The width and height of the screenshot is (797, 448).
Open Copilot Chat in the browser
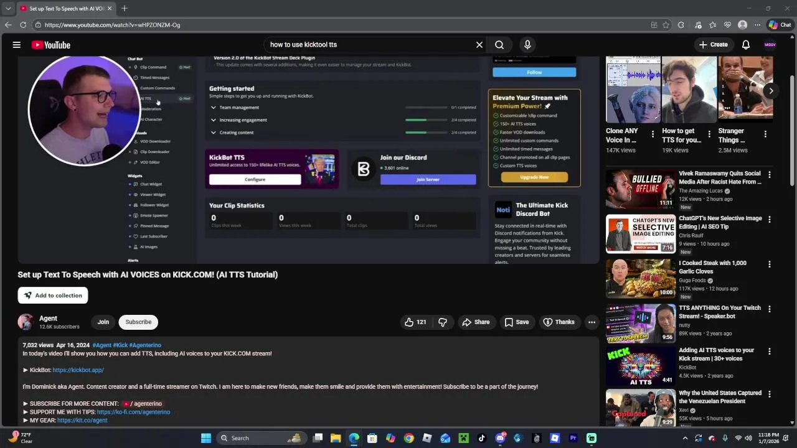780,25
